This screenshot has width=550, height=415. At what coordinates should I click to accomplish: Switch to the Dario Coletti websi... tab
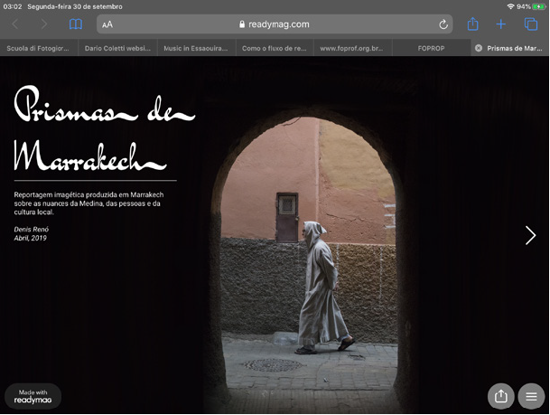(x=117, y=48)
